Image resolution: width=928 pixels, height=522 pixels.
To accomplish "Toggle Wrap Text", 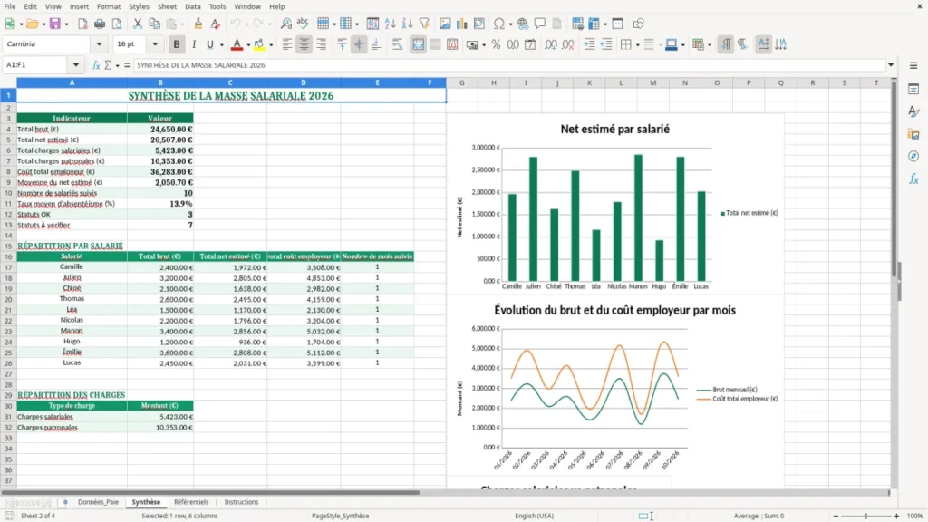I will 398,44.
